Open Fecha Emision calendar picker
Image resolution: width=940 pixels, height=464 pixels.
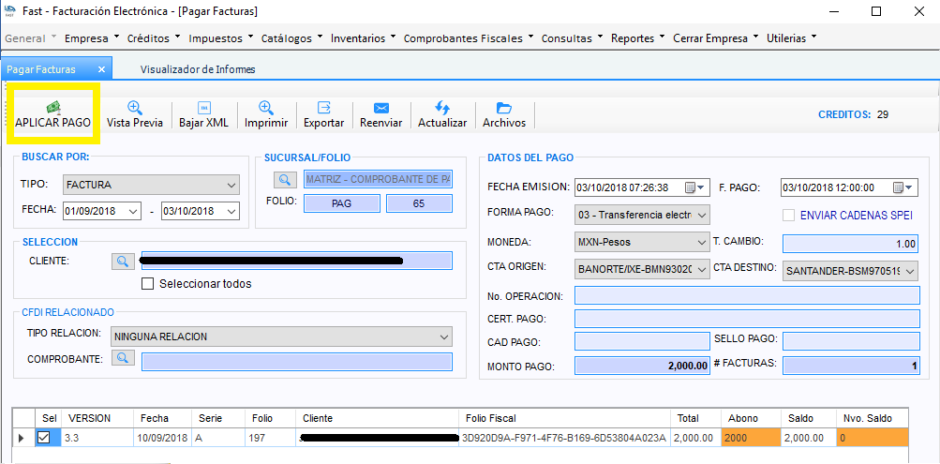coord(696,187)
